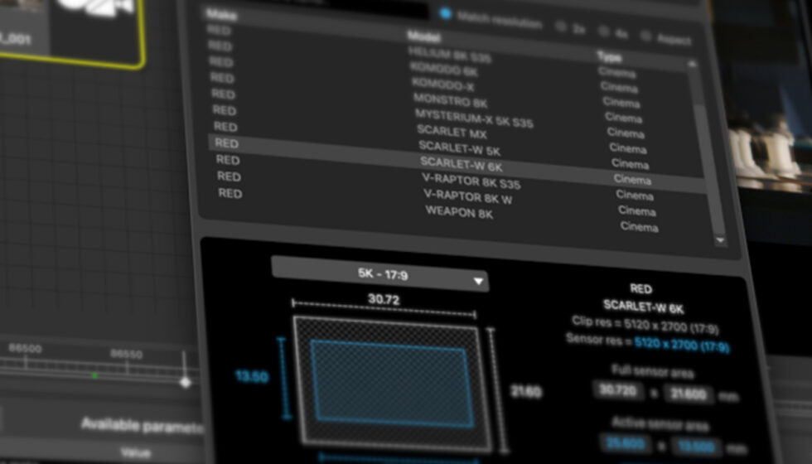Click the blue active sensor rectangle in diagram
Viewport: 812px width, 464px height.
(x=392, y=383)
